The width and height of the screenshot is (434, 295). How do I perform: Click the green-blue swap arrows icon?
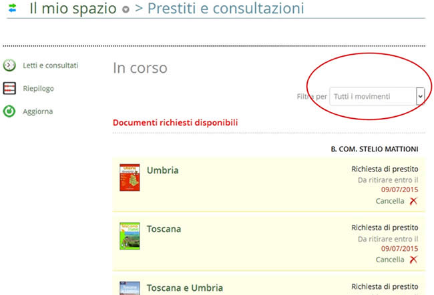tap(11, 9)
